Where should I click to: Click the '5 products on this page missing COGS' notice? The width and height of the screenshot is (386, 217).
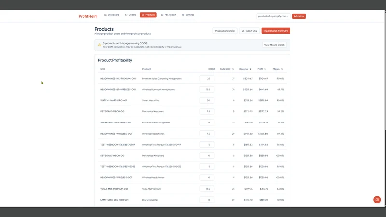click(x=125, y=43)
